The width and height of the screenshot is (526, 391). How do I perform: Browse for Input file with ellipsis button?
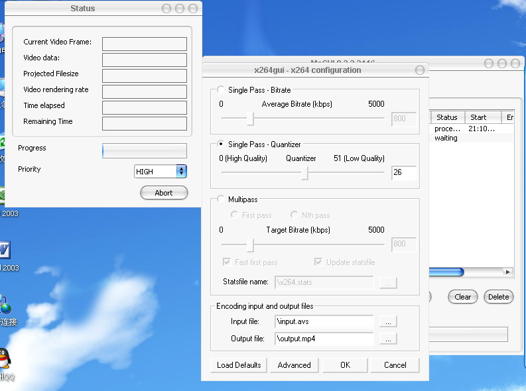pyautogui.click(x=388, y=321)
